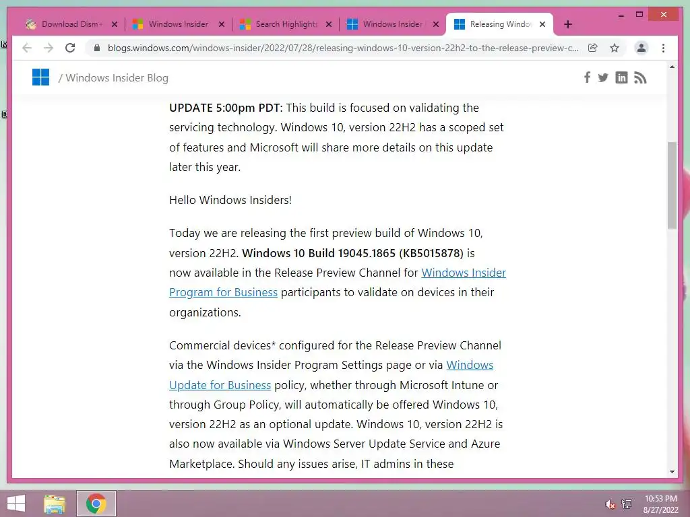Viewport: 690px width, 517px height.
Task: Click the URL address bar
Action: [343, 48]
